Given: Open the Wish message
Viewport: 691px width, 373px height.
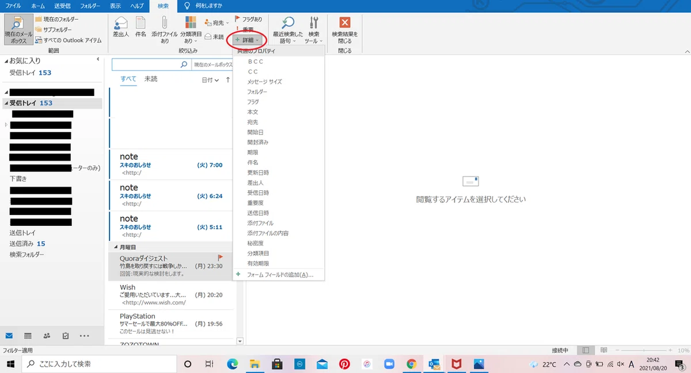Looking at the screenshot, I should [x=172, y=295].
